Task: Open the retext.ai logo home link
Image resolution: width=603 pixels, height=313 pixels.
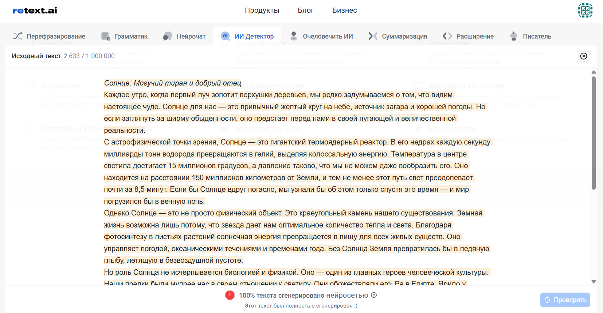Action: 35,11
